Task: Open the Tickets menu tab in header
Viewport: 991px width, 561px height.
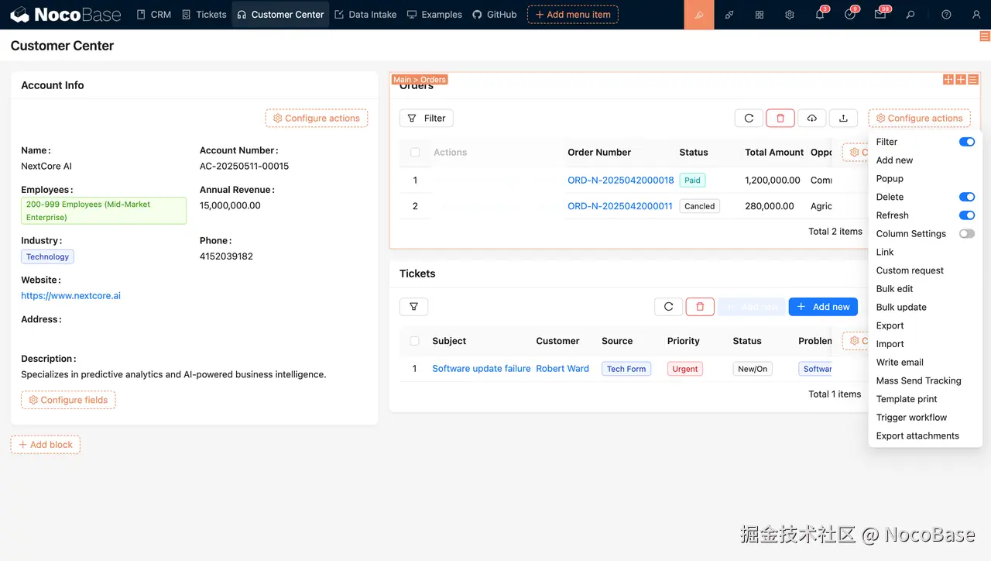Action: [x=204, y=15]
